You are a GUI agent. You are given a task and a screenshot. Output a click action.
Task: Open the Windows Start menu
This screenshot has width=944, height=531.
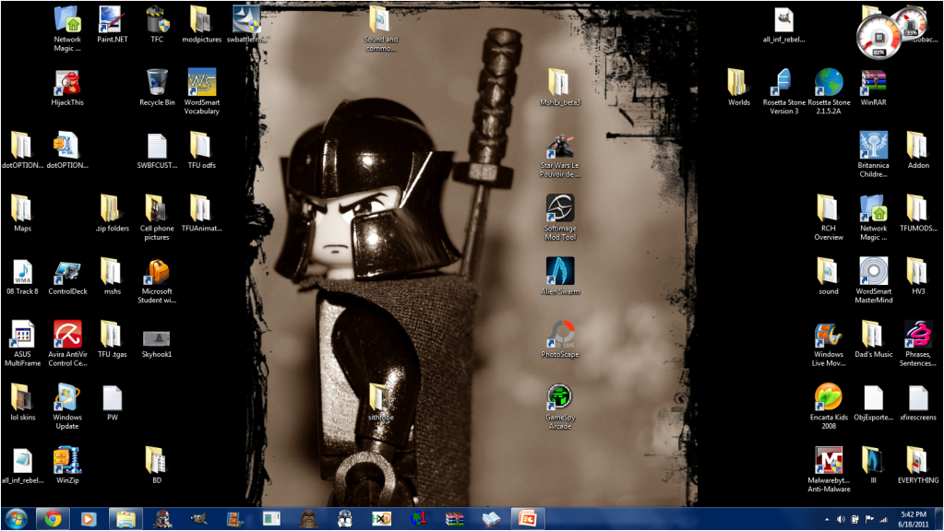tap(17, 518)
